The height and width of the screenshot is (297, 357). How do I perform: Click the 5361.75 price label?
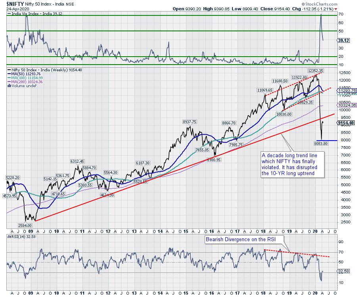click(63, 176)
